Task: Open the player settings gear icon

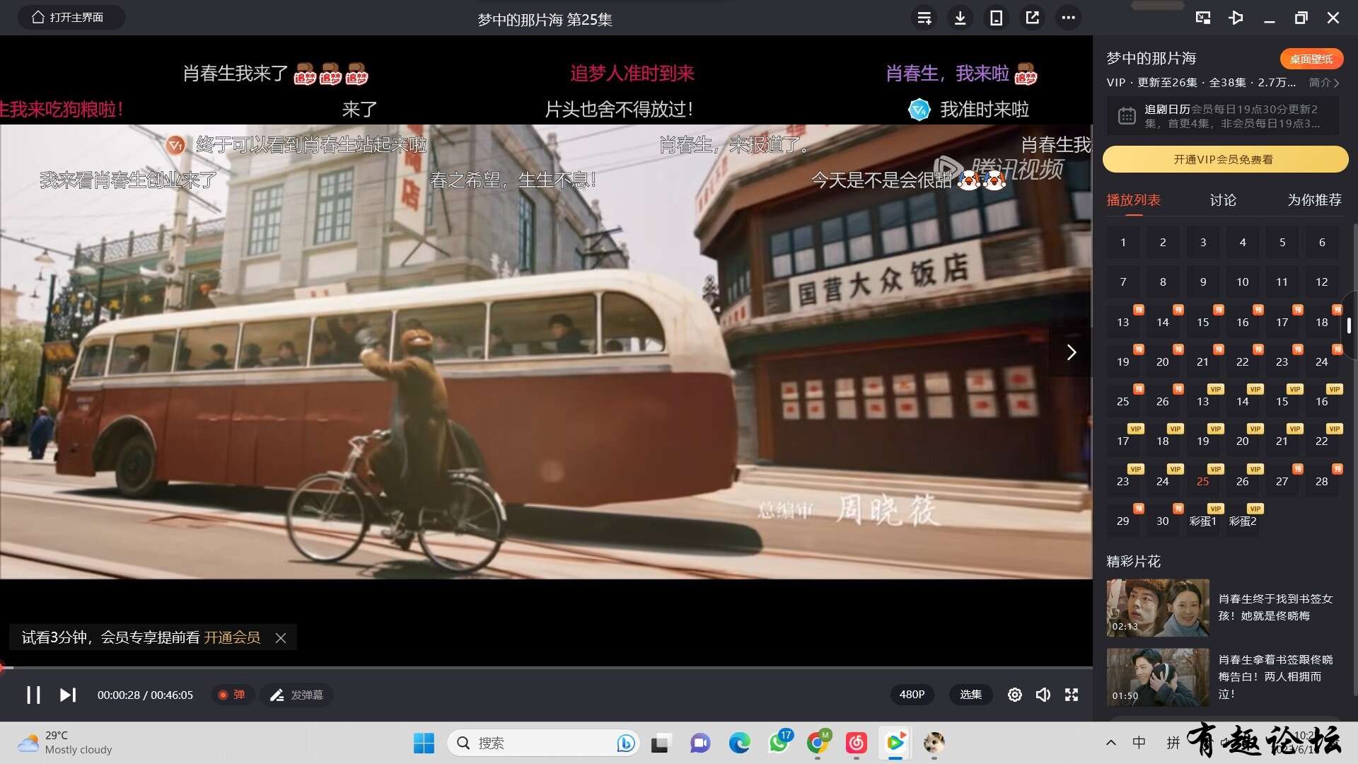Action: coord(1014,695)
